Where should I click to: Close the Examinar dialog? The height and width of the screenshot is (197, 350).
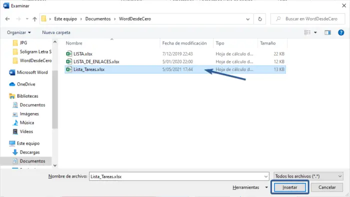point(344,5)
